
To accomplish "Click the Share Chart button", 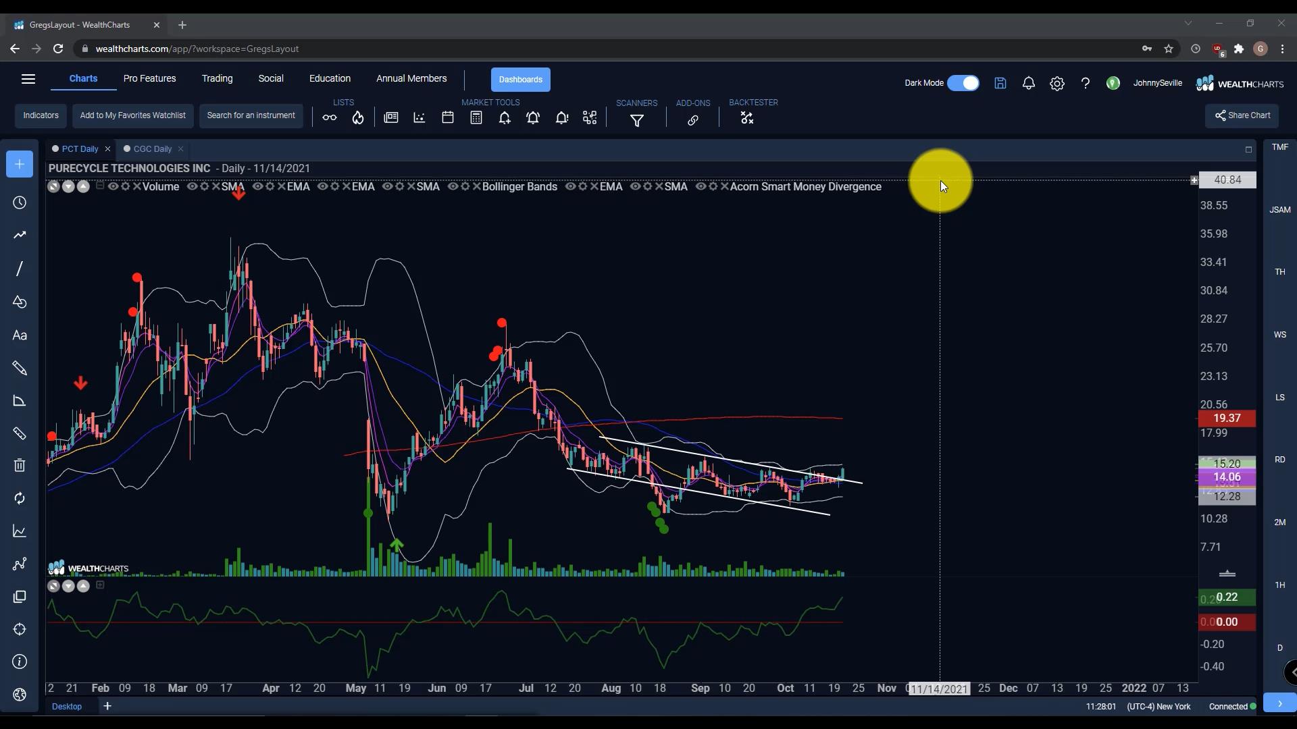I will click(1242, 115).
